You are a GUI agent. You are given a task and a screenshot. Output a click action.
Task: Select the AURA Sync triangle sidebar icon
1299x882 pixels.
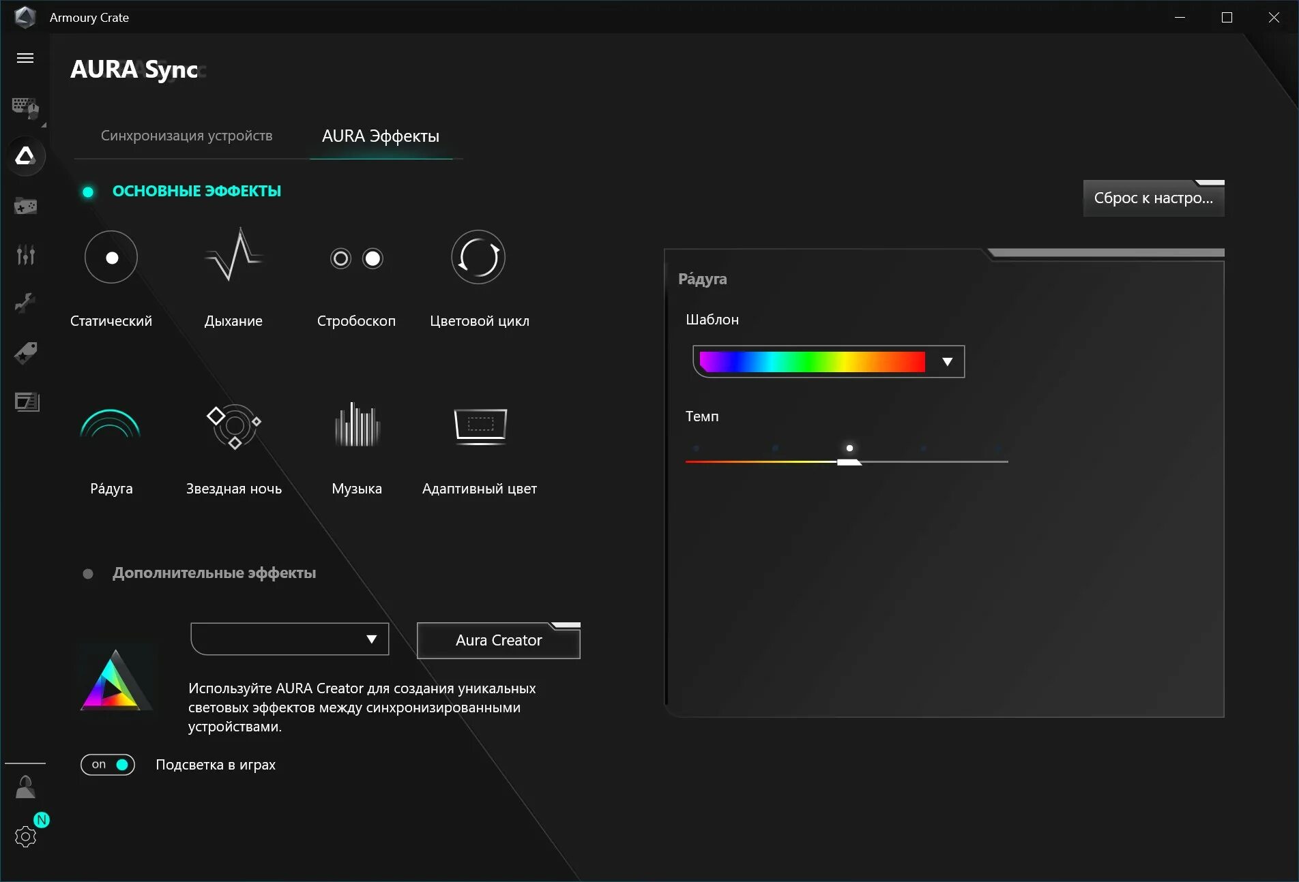(25, 156)
